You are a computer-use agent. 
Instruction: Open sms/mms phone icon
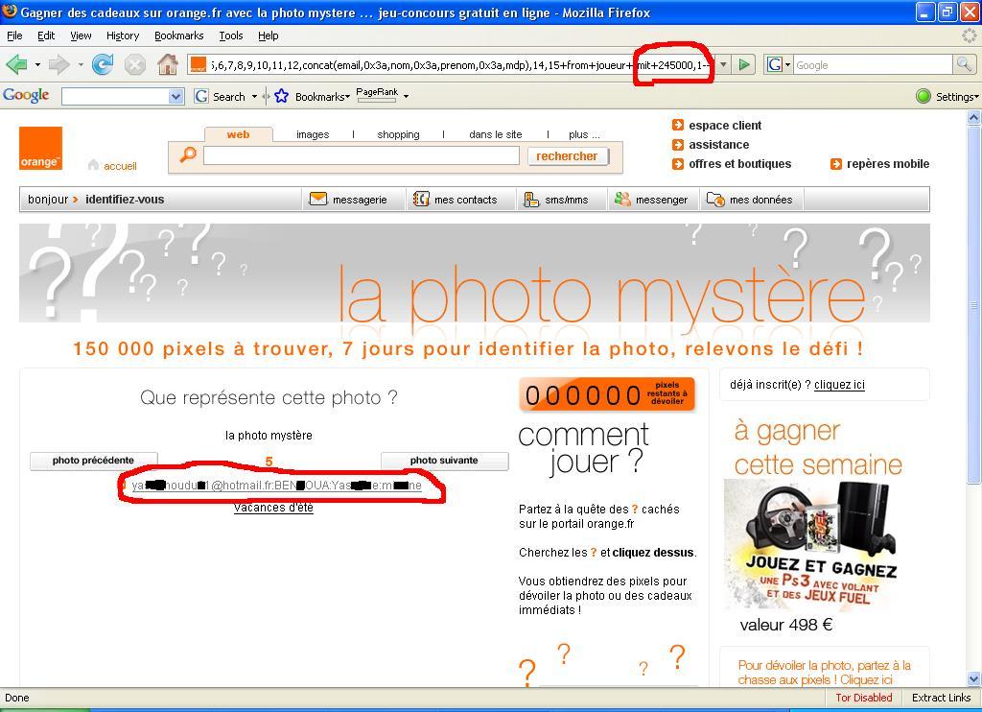pyautogui.click(x=531, y=200)
